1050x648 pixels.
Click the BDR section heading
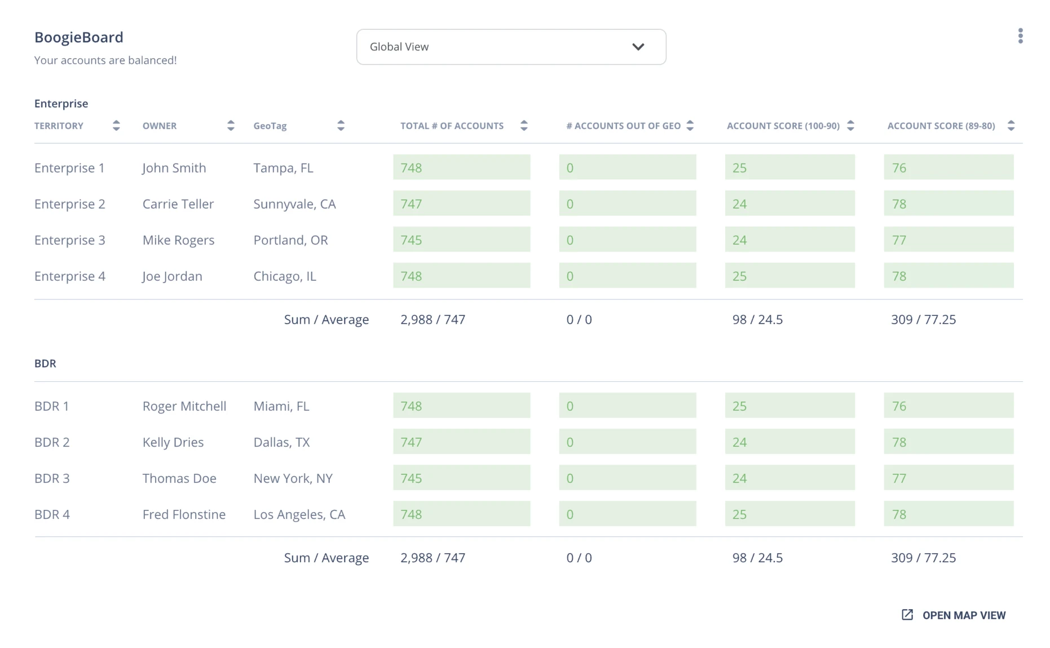45,363
